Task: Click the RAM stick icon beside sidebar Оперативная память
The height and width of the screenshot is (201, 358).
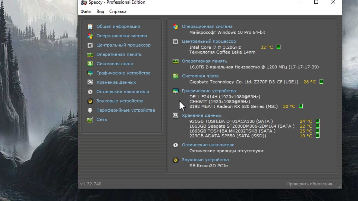Action: 90,54
